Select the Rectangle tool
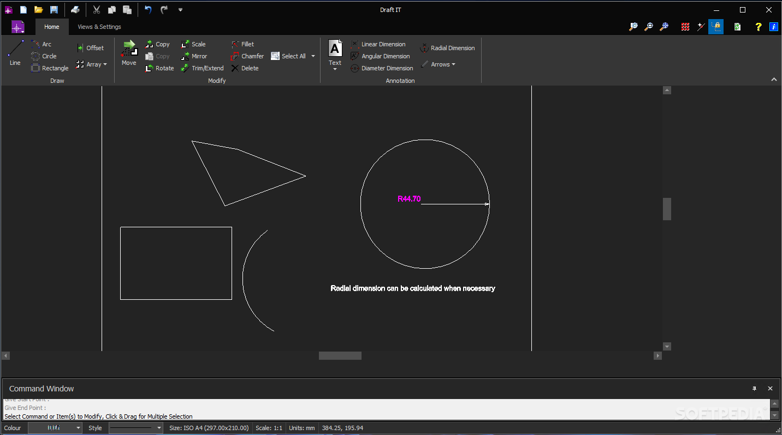The width and height of the screenshot is (782, 435). click(x=50, y=68)
